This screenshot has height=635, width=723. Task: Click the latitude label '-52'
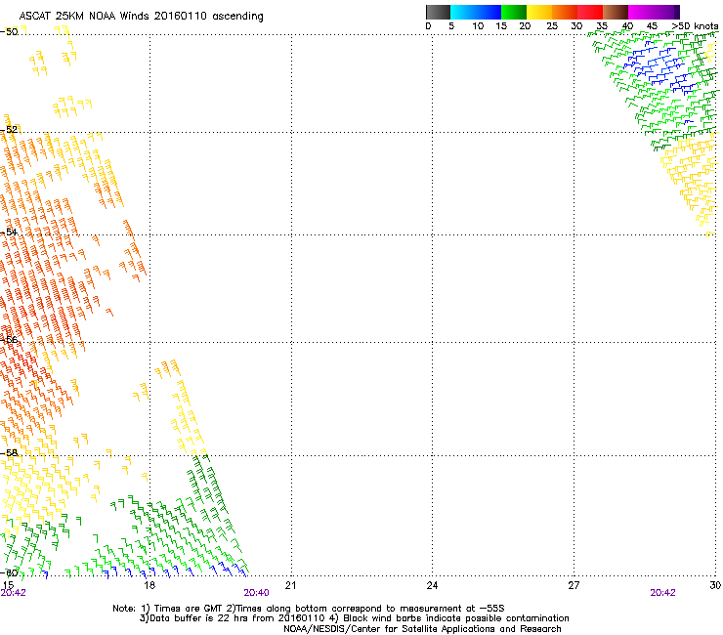tap(9, 130)
